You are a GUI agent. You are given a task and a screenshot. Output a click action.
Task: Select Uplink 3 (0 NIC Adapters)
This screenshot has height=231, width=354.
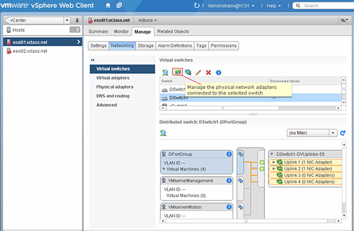[x=305, y=175]
